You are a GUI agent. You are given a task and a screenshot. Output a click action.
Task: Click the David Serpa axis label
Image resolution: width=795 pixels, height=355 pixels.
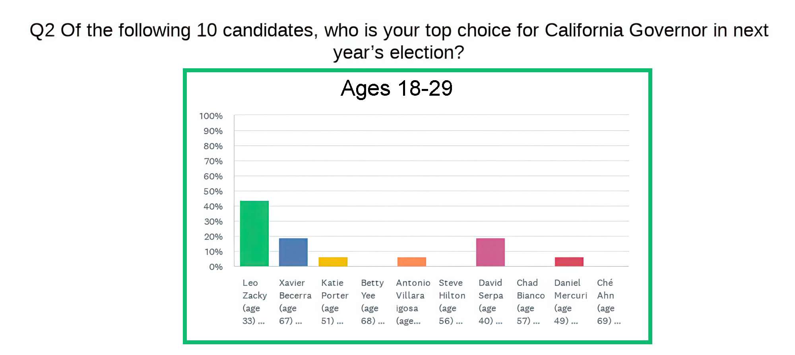(x=491, y=302)
